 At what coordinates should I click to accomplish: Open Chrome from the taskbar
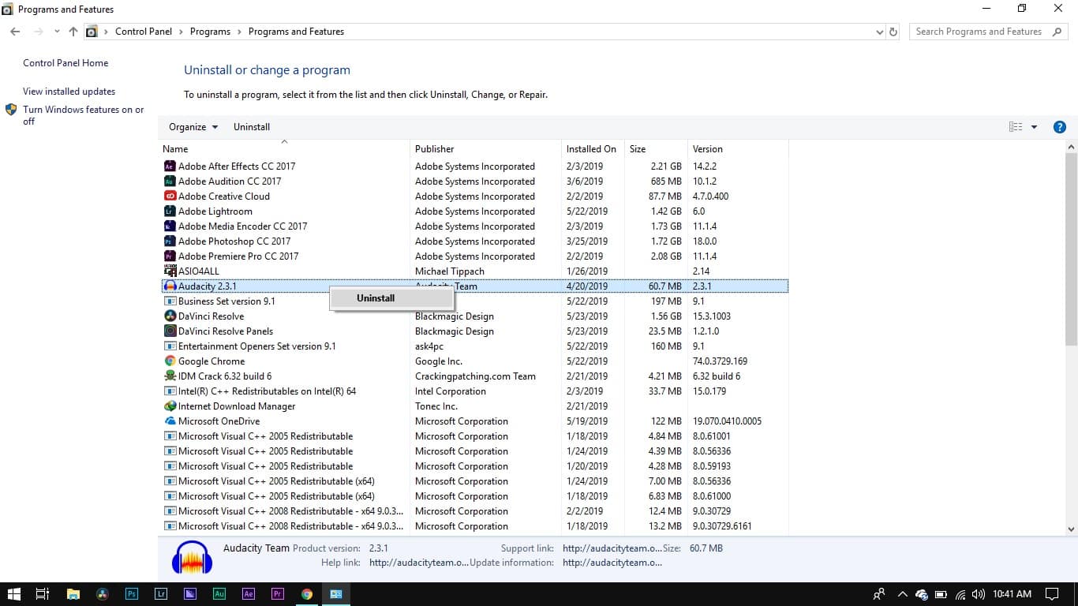307,594
